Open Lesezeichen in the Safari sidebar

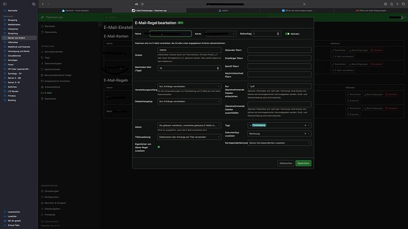pos(14,212)
